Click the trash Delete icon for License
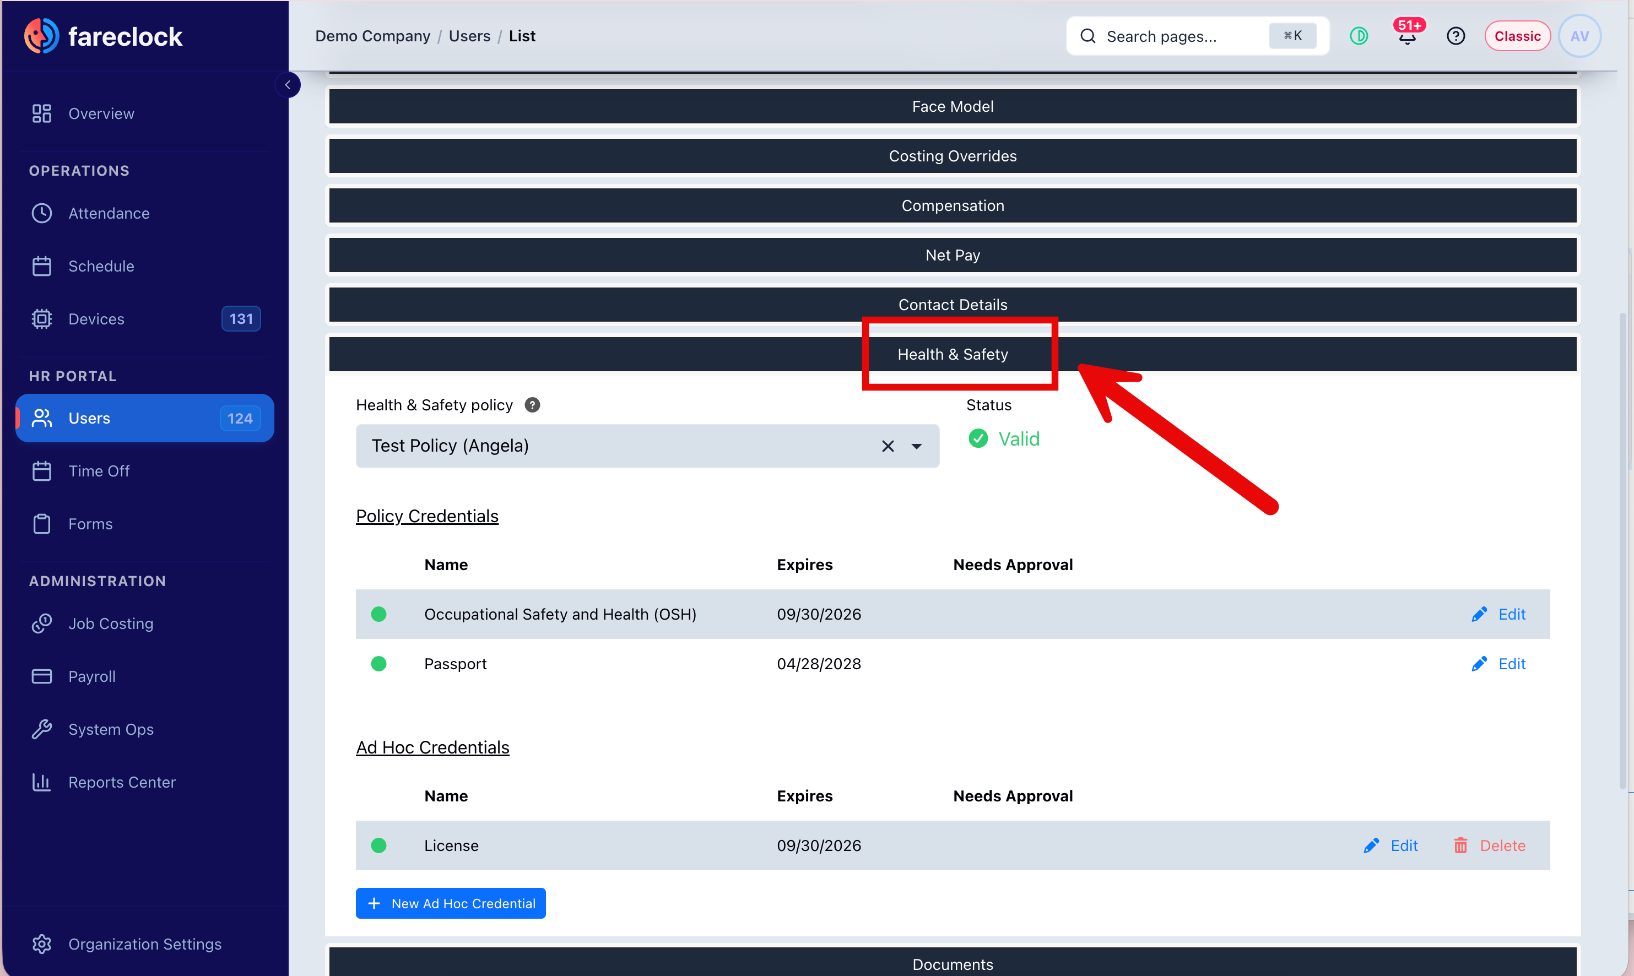This screenshot has width=1634, height=976. pos(1460,846)
